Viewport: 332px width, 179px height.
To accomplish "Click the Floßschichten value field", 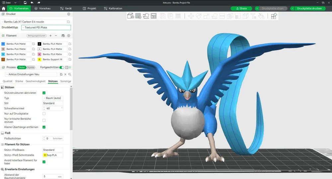I will [x=53, y=138].
